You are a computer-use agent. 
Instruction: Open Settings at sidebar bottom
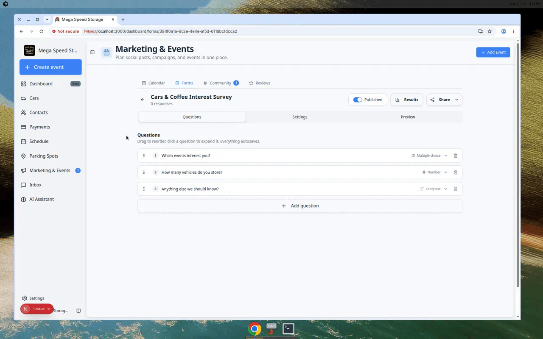[x=33, y=298]
